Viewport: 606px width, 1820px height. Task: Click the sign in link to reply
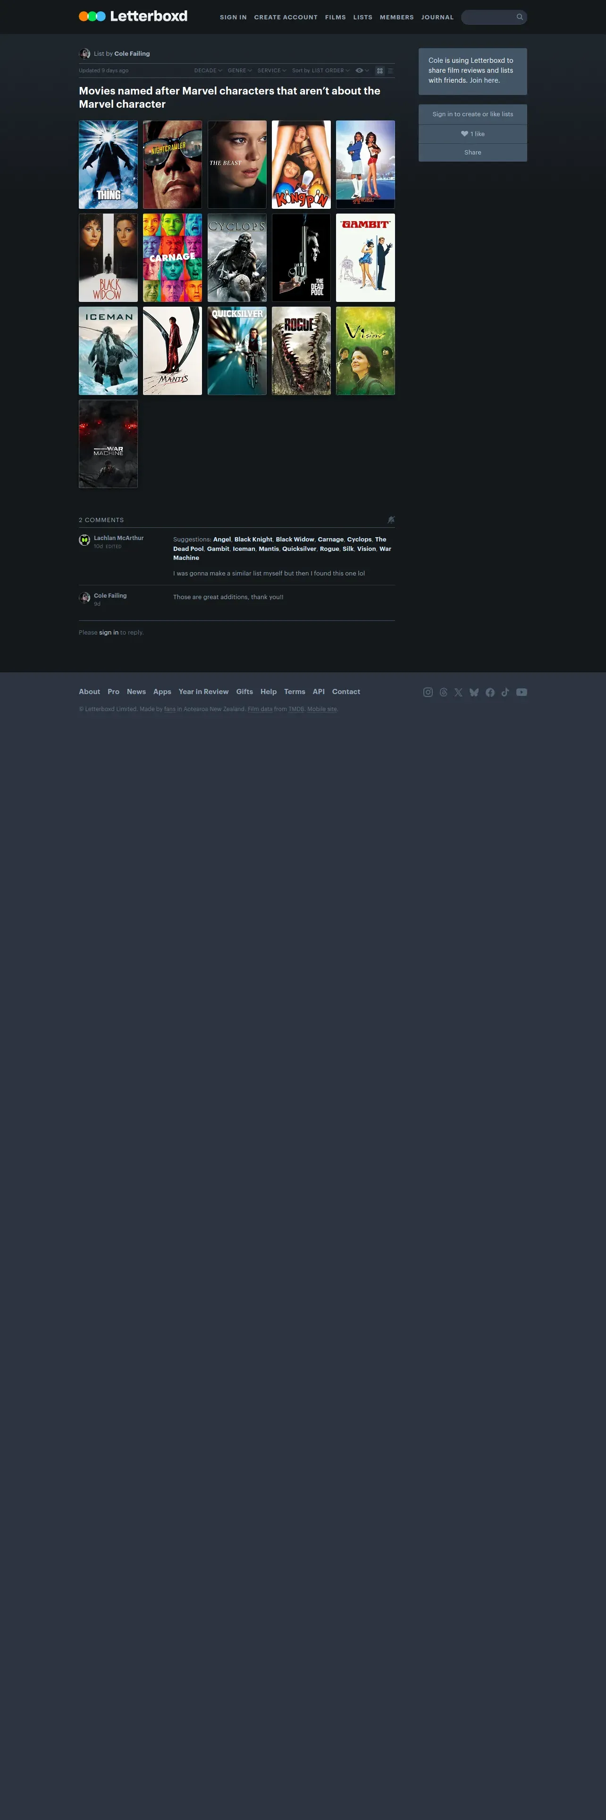[109, 632]
